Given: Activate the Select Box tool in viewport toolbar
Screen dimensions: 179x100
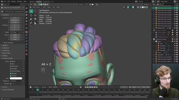Looking at the screenshot, I should 31,11.
